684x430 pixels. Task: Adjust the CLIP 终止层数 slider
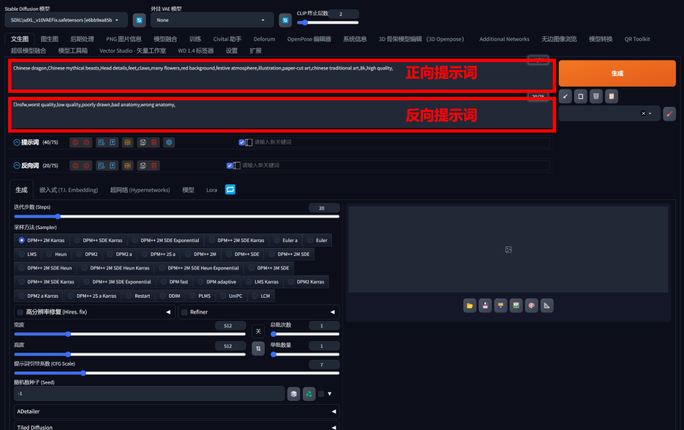(328, 22)
